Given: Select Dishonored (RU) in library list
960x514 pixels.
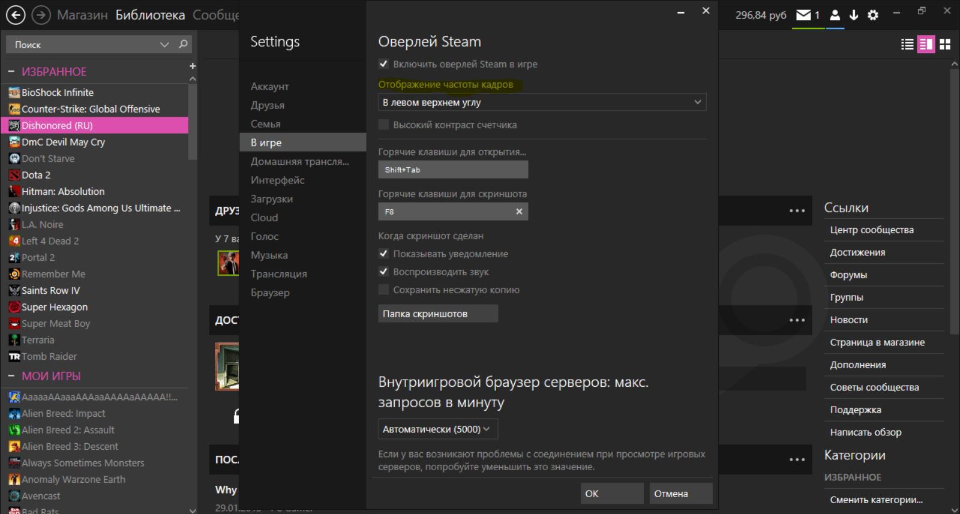Looking at the screenshot, I should click(x=95, y=125).
